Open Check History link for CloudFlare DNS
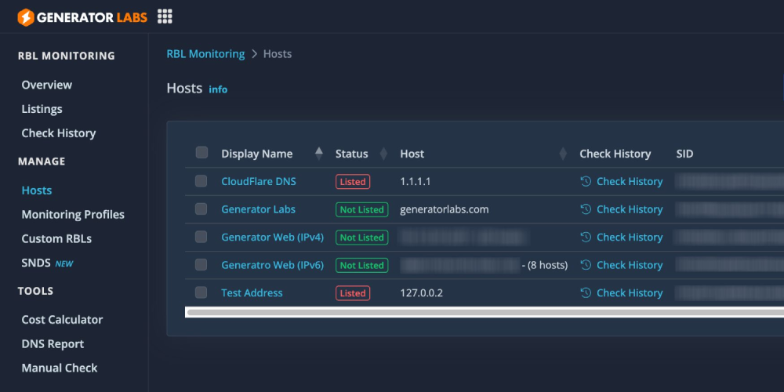Image resolution: width=784 pixels, height=392 pixels. pyautogui.click(x=630, y=182)
